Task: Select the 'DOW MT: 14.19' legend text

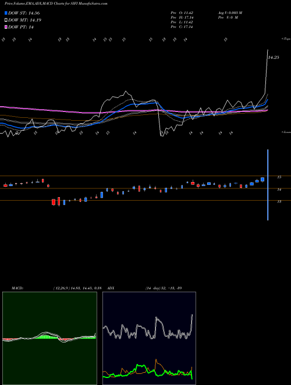Action: point(25,20)
